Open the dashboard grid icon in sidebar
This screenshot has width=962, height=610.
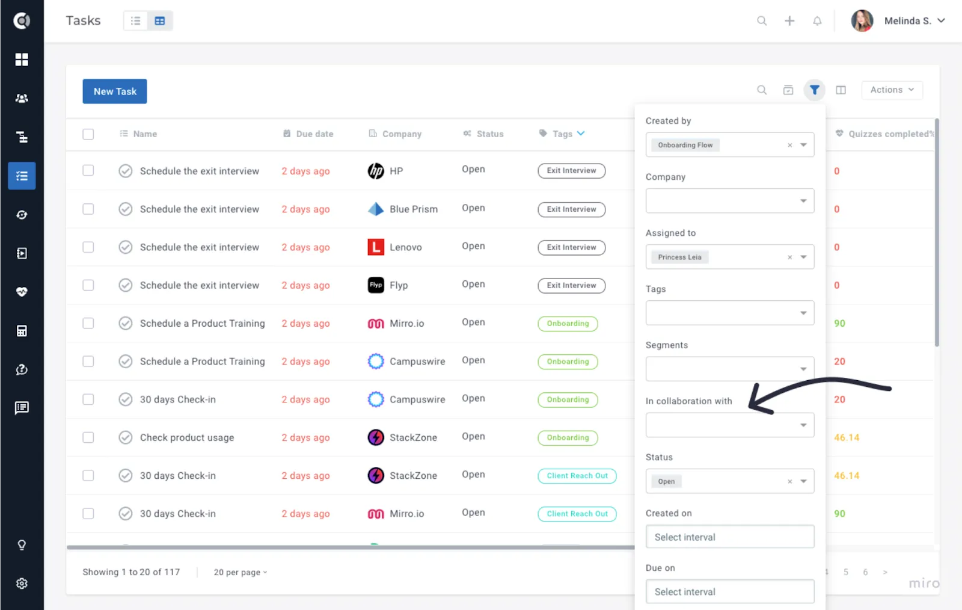click(22, 59)
